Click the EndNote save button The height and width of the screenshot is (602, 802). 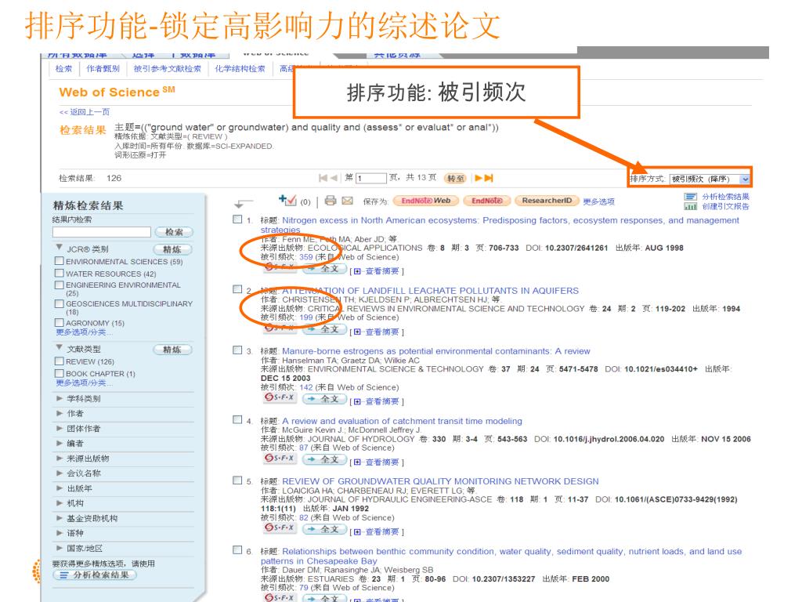tap(487, 201)
